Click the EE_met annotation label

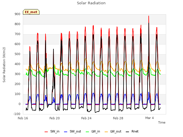click(31, 12)
